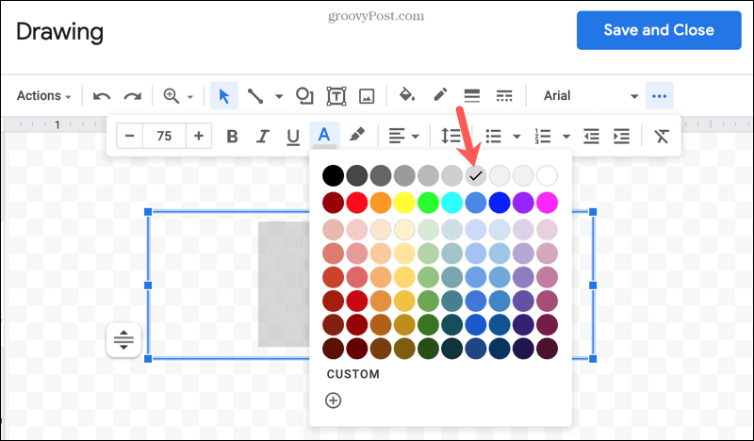Toggle Italic formatting
Viewport: 754px width, 441px height.
(x=263, y=137)
